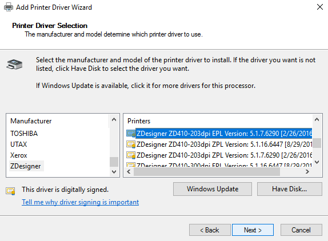
Task: Close the Add Printer Driver Wizard
Action: [320, 7]
